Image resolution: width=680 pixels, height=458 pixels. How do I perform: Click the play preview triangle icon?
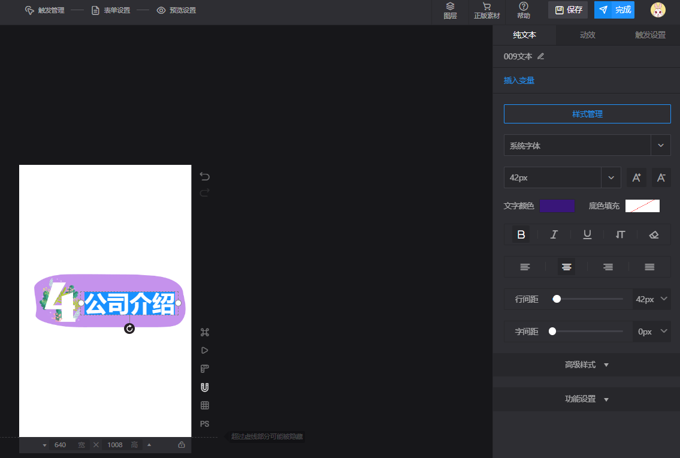[205, 350]
